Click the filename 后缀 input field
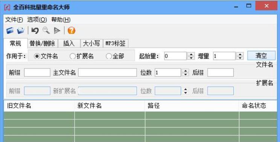The image size is (280, 142). pyautogui.click(x=221, y=73)
